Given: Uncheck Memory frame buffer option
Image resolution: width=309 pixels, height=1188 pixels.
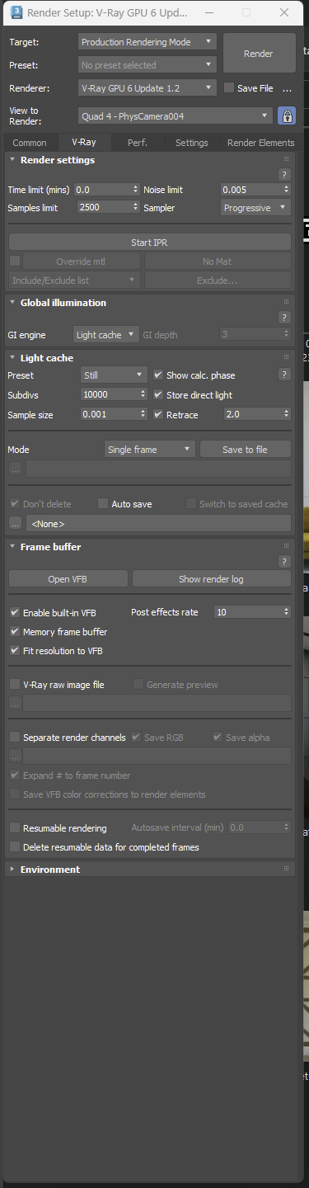Looking at the screenshot, I should tap(15, 631).
